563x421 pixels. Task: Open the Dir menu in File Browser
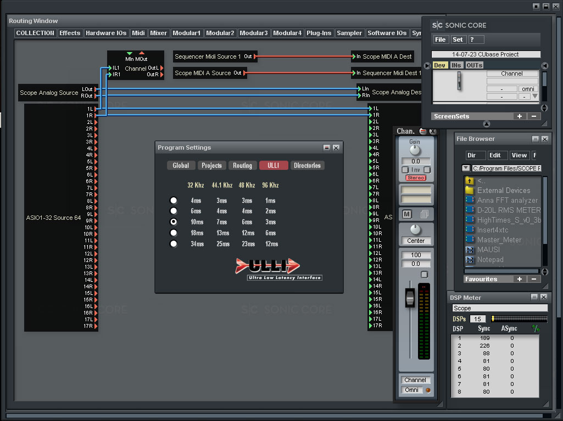(x=475, y=155)
